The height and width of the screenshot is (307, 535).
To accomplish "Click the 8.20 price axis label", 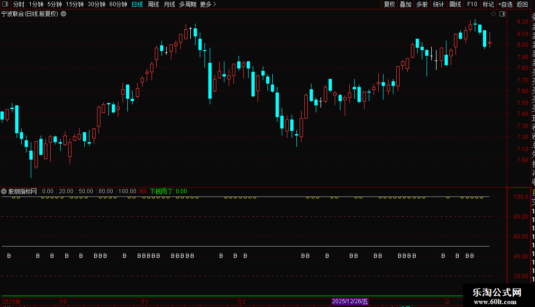I will (522, 21).
